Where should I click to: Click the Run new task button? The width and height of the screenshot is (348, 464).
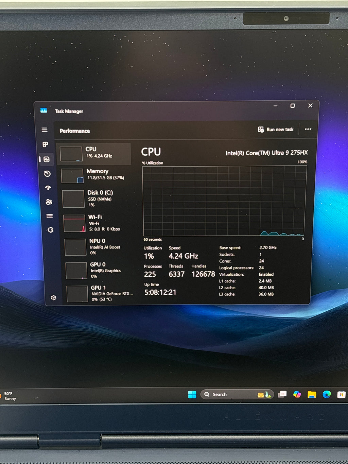[x=276, y=130]
